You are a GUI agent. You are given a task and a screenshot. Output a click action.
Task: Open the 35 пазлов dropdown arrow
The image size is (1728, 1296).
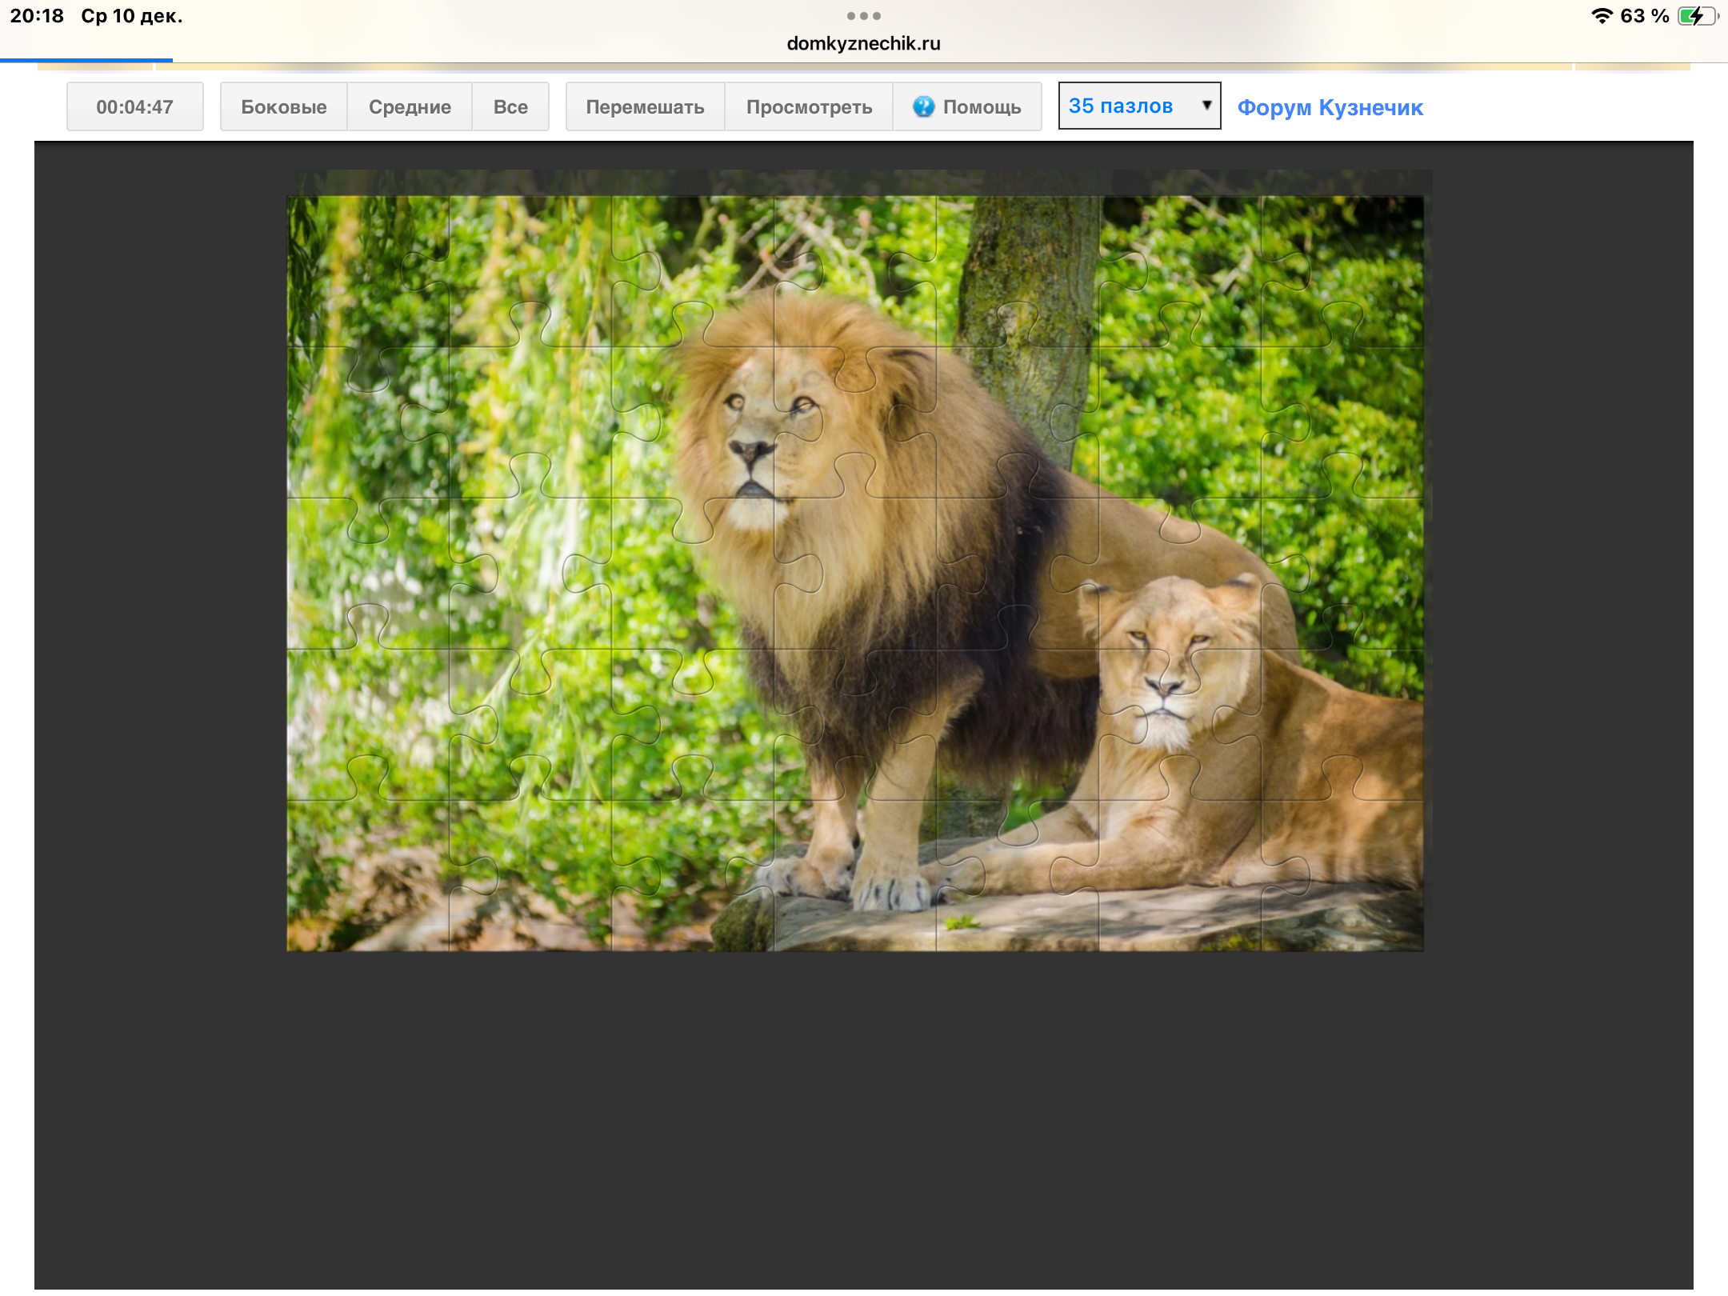[1206, 105]
